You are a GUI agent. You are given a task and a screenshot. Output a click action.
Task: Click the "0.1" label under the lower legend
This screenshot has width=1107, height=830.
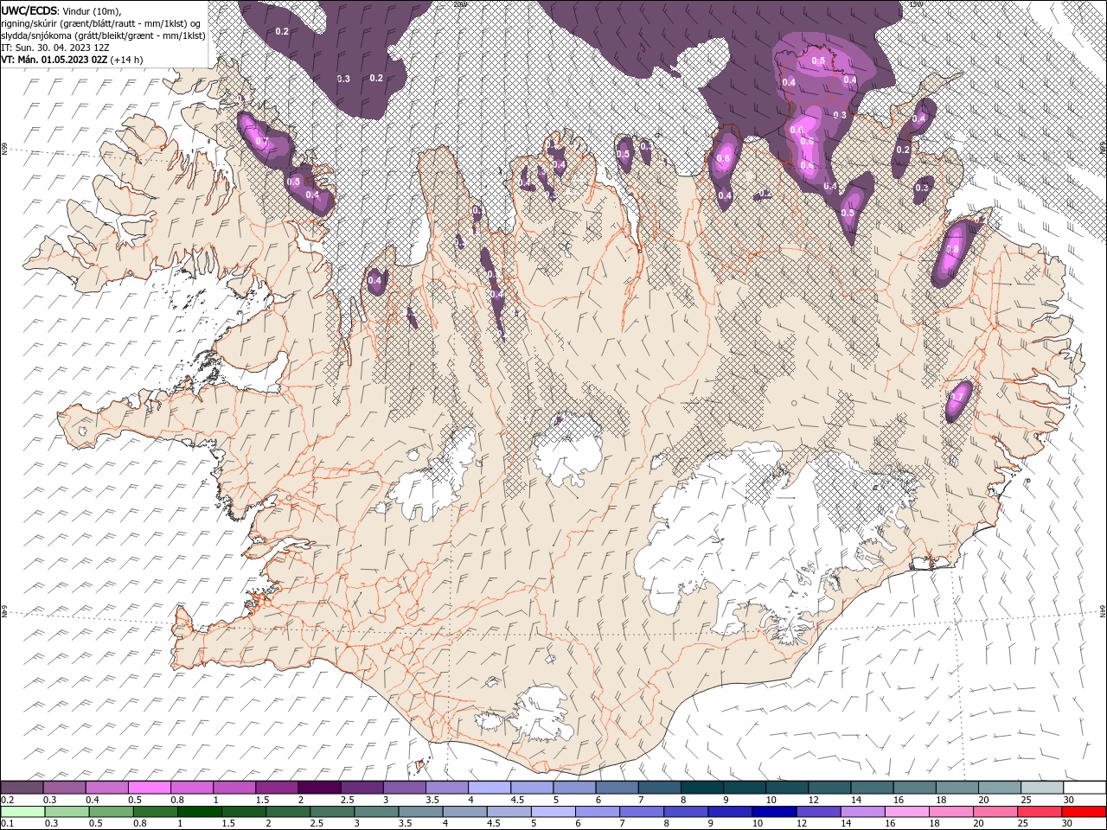coord(7,824)
